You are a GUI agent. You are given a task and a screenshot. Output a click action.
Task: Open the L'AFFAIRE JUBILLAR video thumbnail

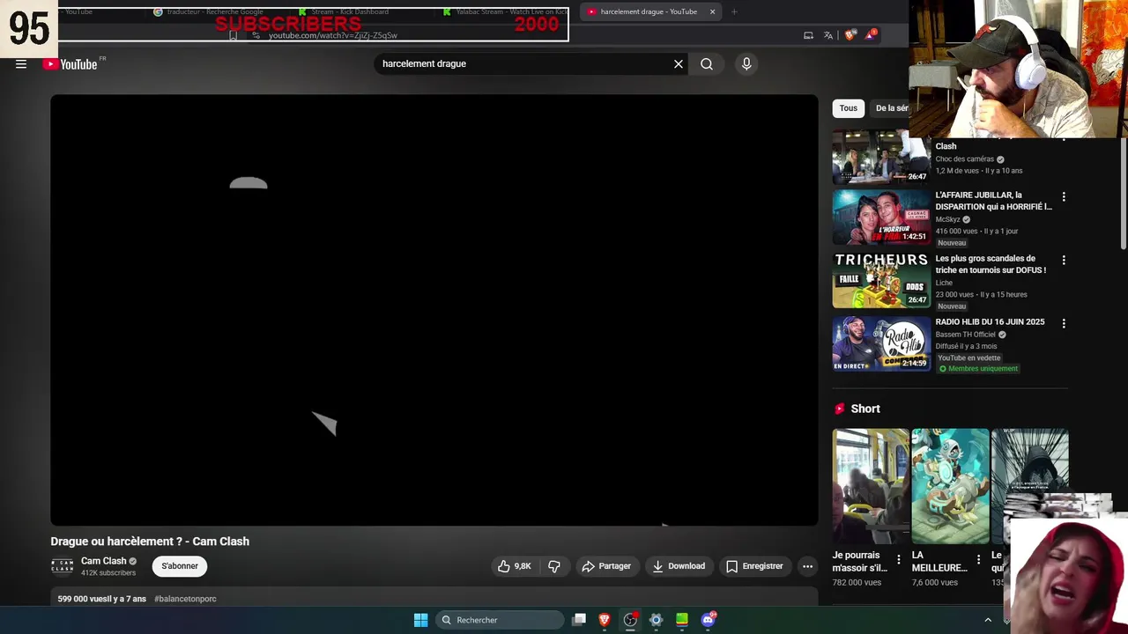pos(881,217)
